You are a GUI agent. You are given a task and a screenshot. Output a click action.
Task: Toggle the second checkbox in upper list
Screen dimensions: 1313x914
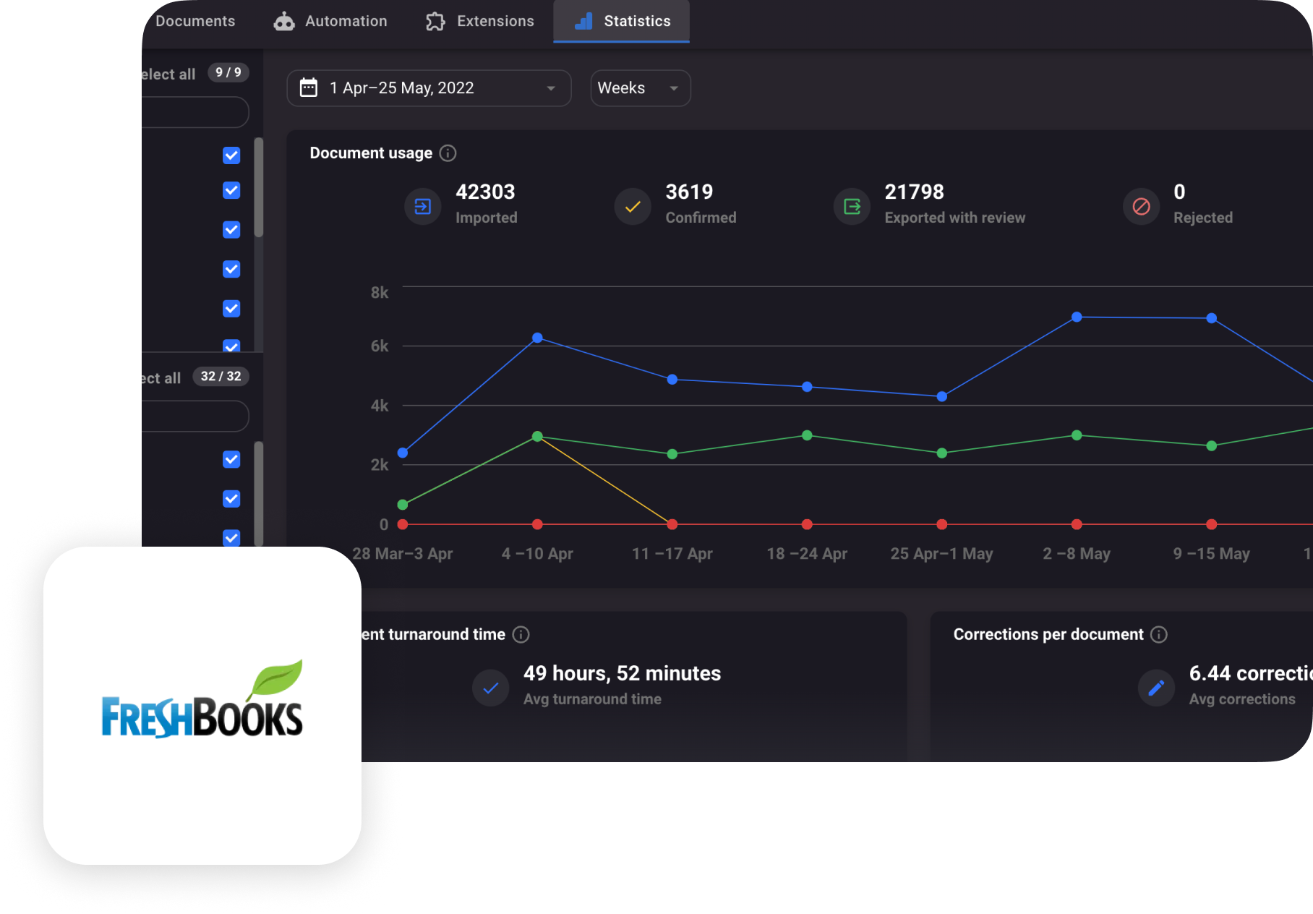[231, 190]
